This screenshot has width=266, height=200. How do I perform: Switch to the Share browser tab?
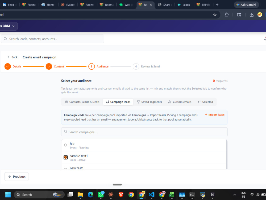(165, 5)
